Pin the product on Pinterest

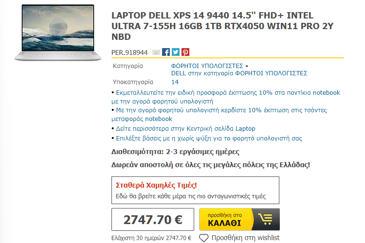185,52
